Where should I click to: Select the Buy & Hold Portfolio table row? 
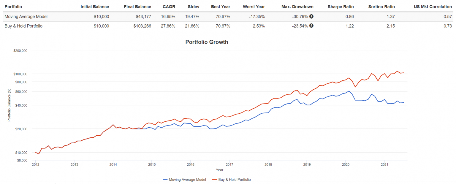click(228, 26)
